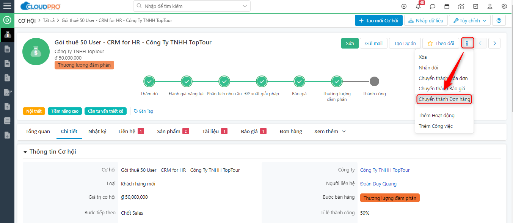Click the large green money bag avatar

[x=36, y=52]
